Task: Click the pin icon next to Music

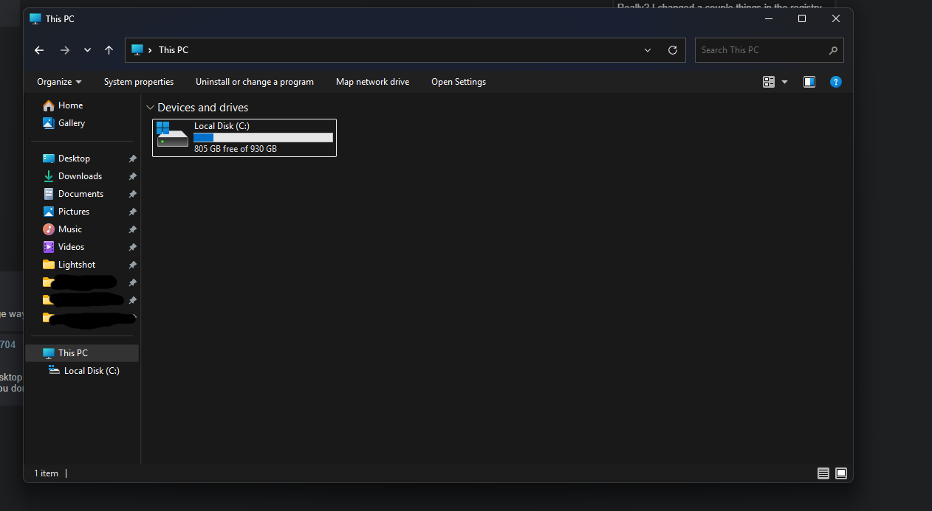Action: click(132, 229)
